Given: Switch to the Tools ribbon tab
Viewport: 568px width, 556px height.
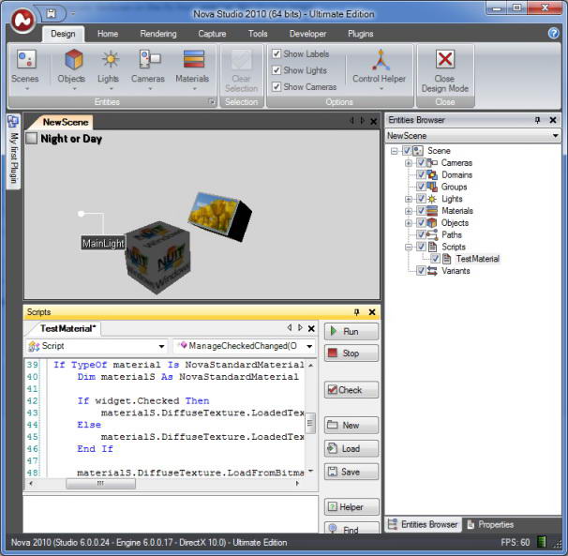Looking at the screenshot, I should pyautogui.click(x=258, y=34).
